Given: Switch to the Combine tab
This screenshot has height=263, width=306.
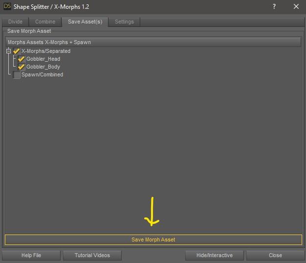Looking at the screenshot, I should click(45, 22).
